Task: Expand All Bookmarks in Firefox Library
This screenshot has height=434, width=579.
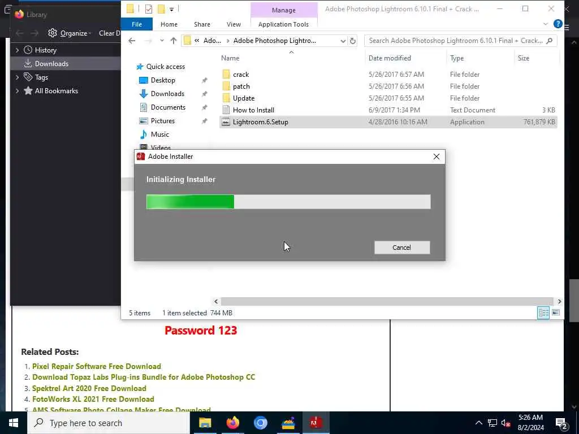Action: [17, 91]
